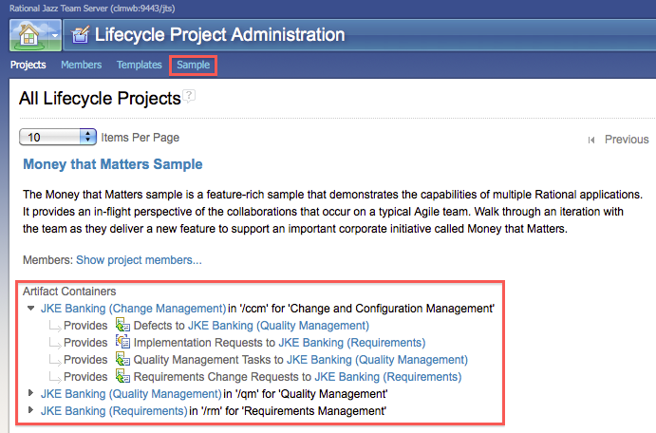Click the help question mark icon
The image size is (656, 433).
190,96
